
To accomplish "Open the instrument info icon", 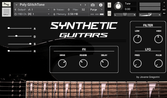I will point(101,5).
